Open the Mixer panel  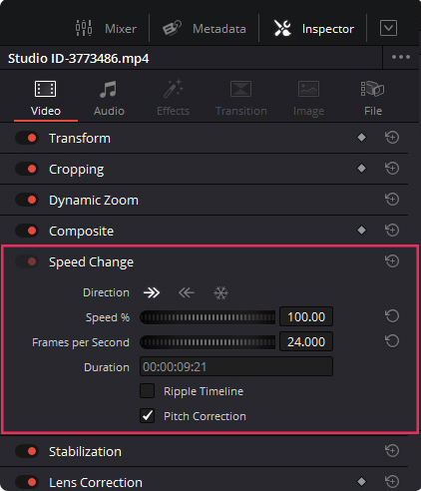click(x=106, y=29)
